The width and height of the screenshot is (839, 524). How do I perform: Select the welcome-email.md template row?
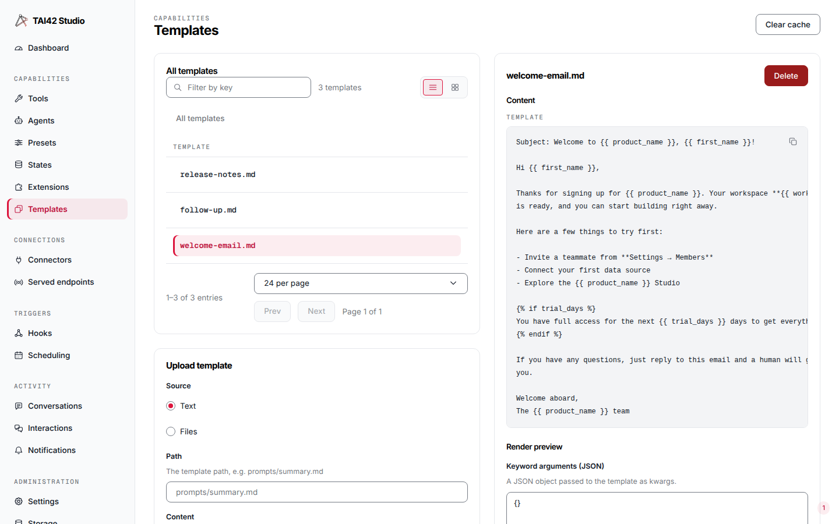317,246
